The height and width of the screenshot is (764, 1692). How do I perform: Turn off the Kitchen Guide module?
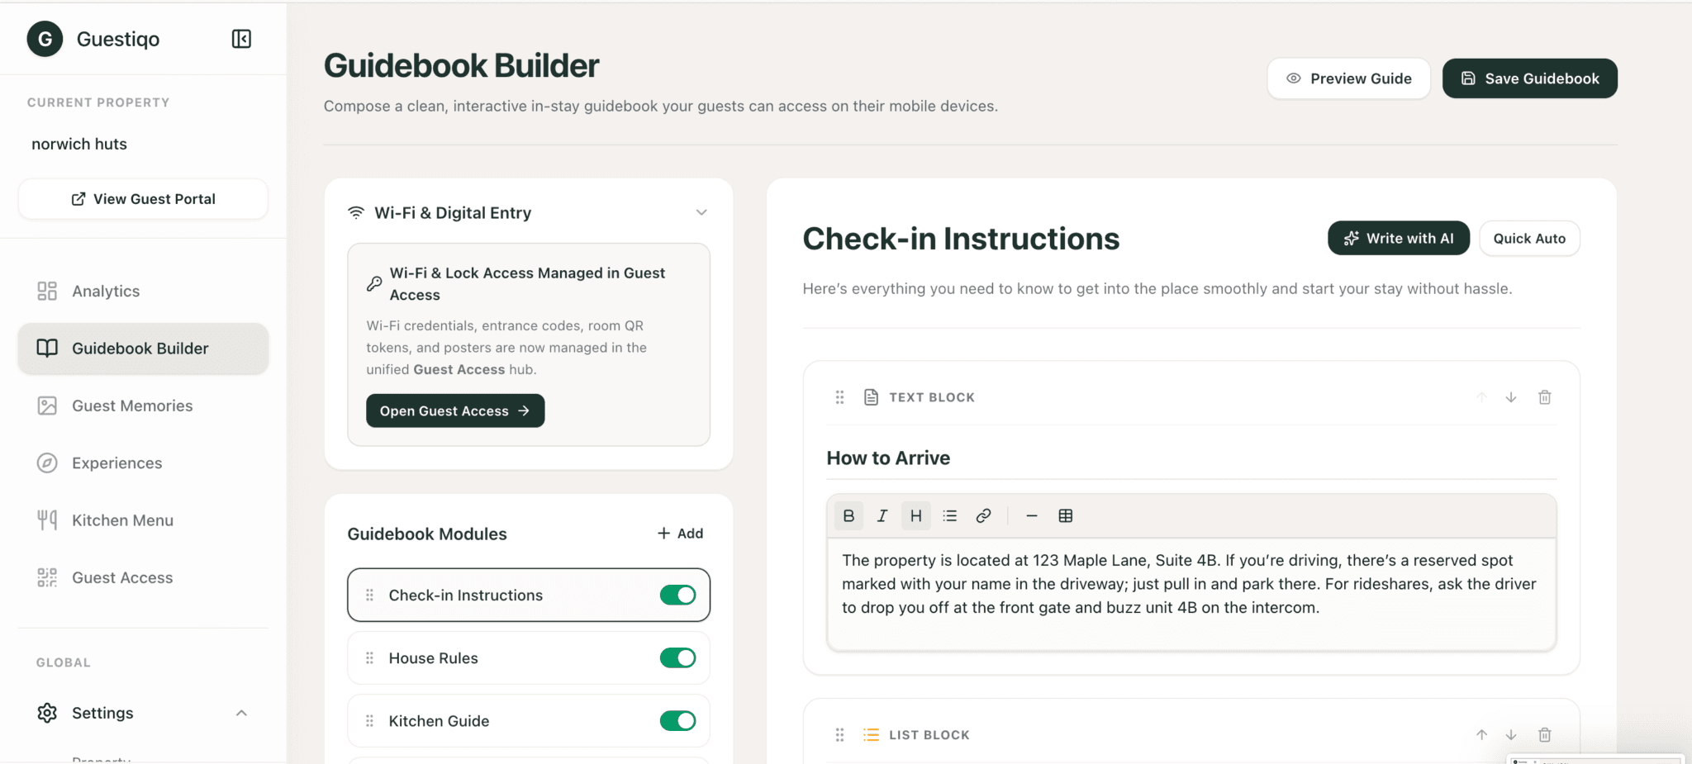click(x=677, y=720)
